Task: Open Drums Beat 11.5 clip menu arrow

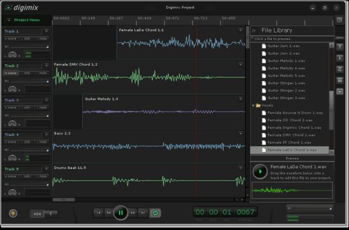Action: pyautogui.click(x=240, y=167)
